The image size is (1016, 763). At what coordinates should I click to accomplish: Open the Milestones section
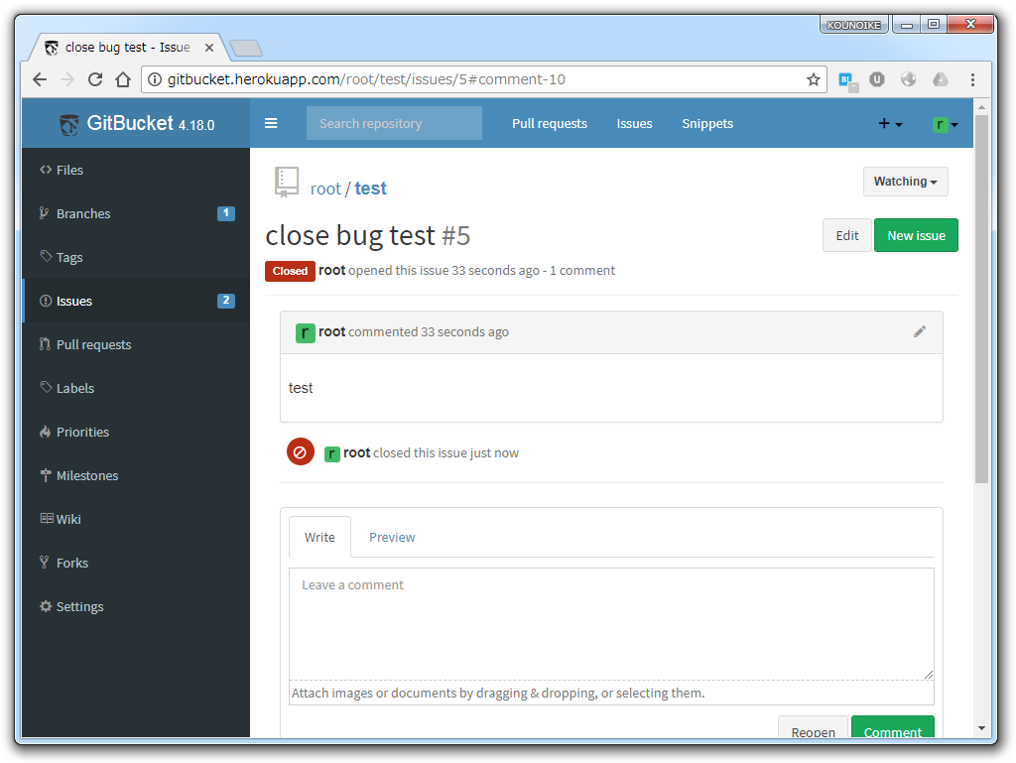[89, 475]
